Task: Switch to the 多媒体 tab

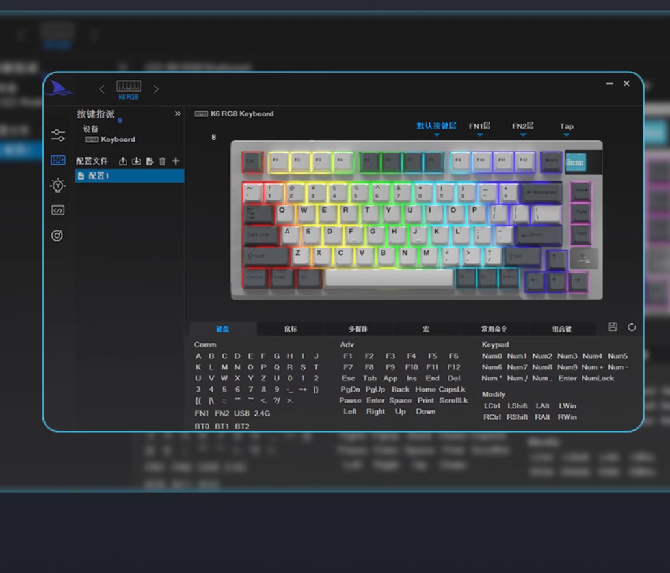Action: tap(358, 329)
